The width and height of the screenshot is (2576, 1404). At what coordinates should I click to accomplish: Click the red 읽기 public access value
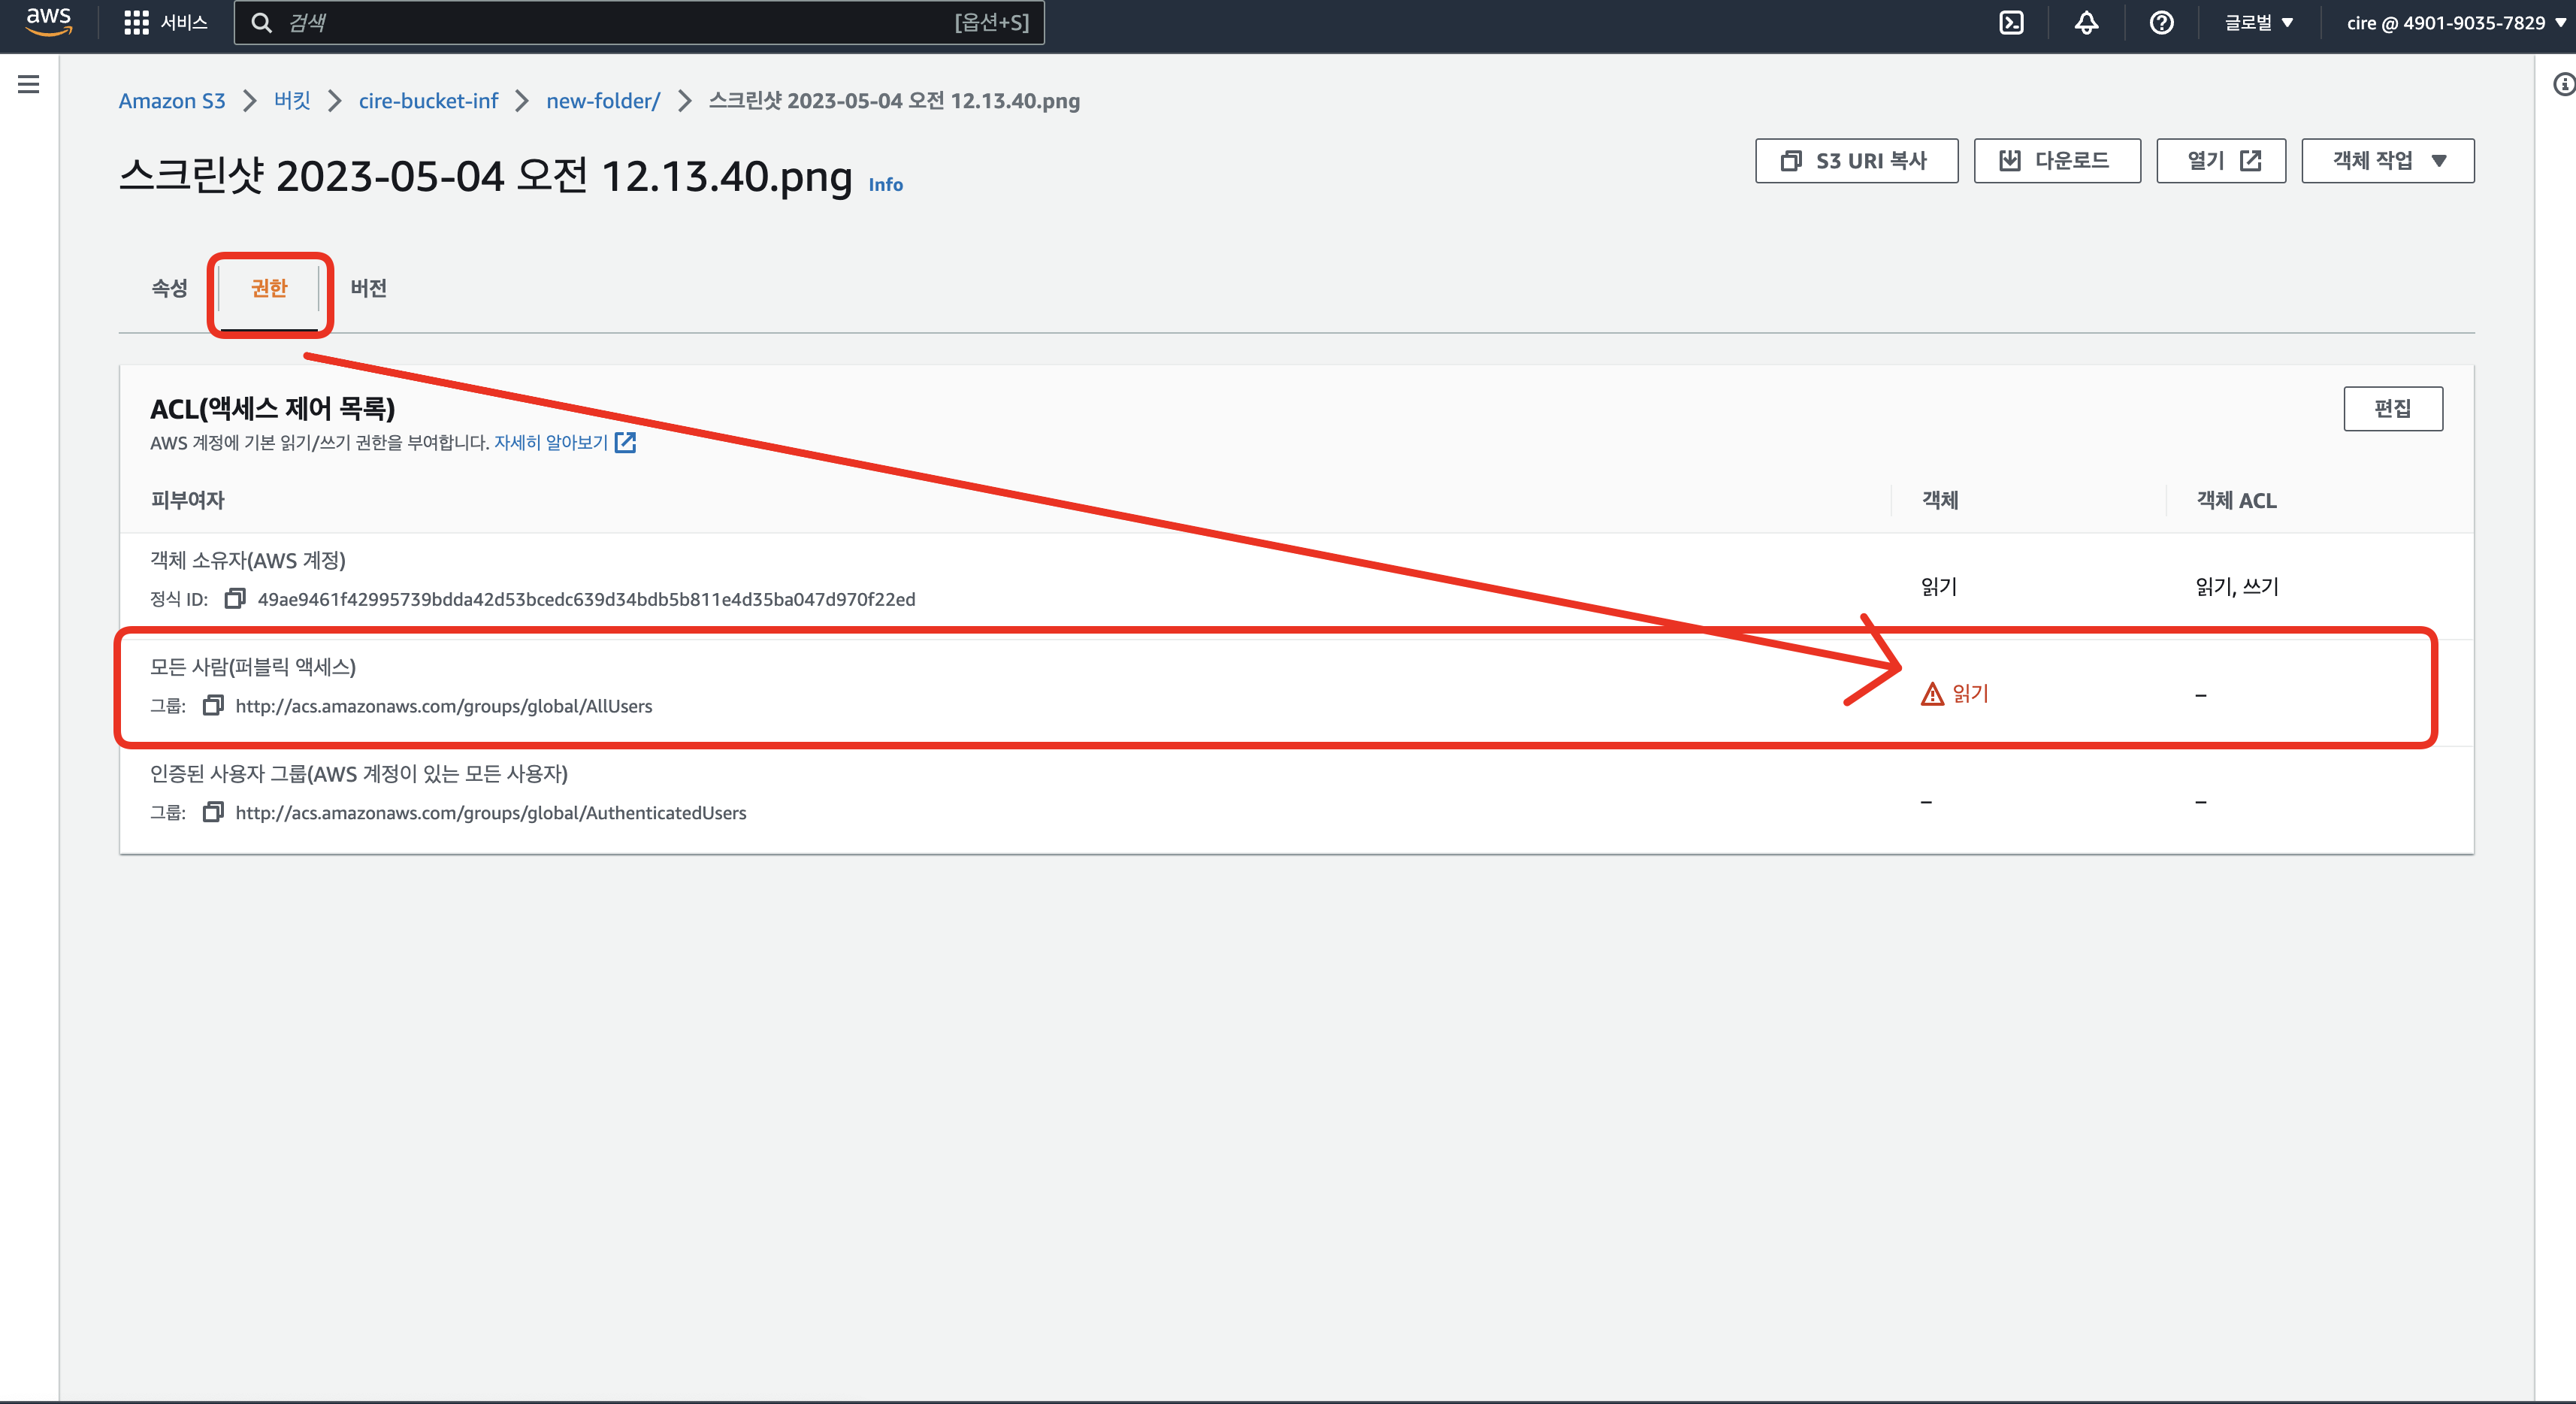(1970, 693)
